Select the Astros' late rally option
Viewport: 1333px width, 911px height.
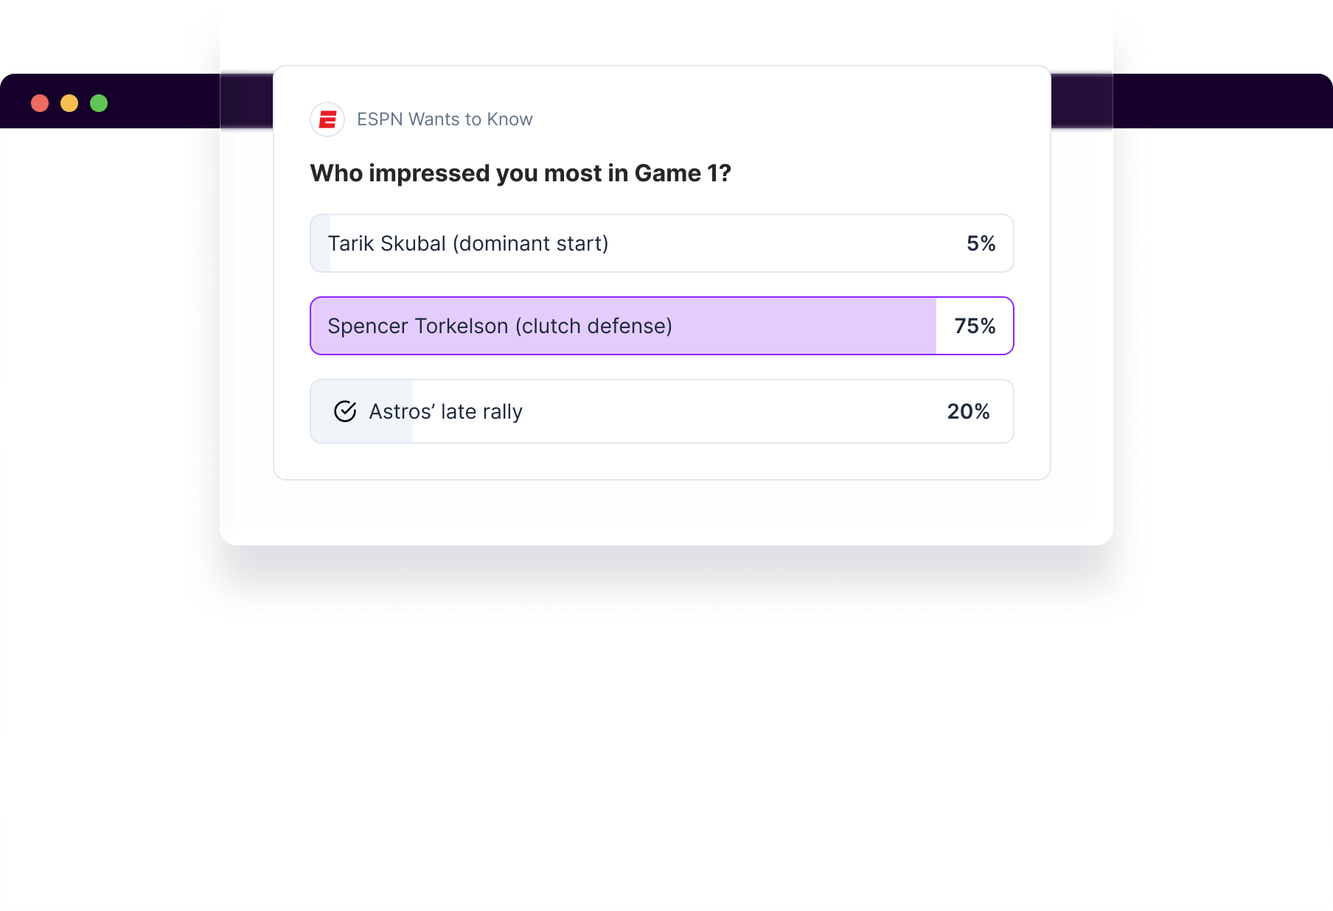pyautogui.click(x=661, y=411)
